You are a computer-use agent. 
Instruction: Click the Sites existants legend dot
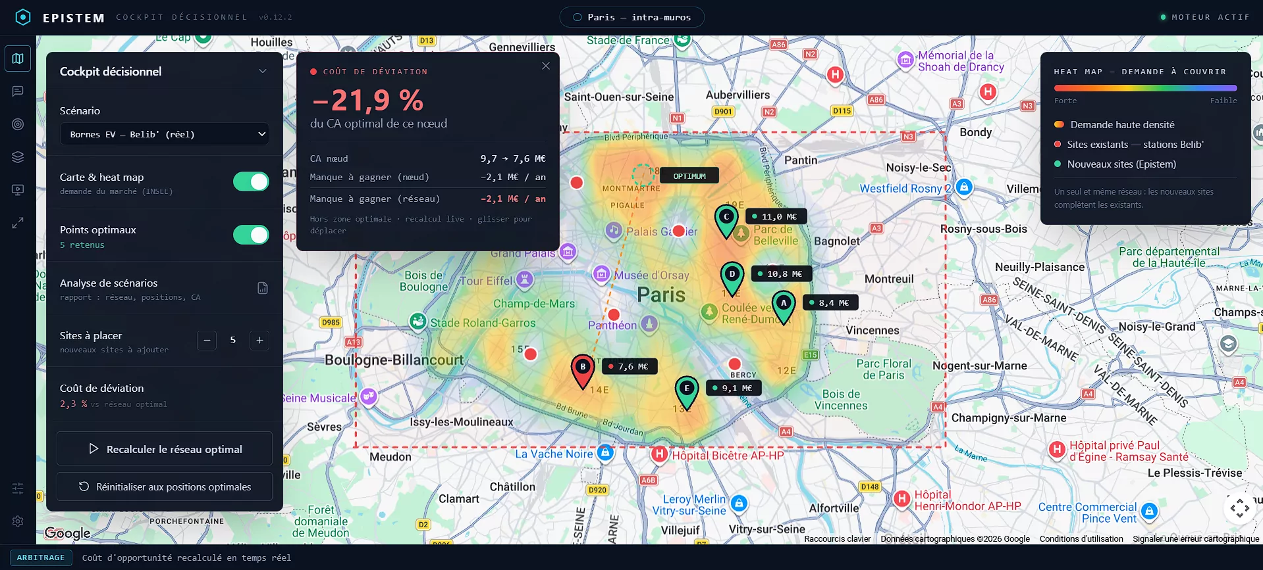[1058, 145]
